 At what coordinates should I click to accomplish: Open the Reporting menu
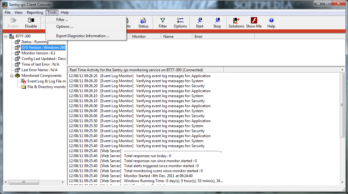pos(35,12)
